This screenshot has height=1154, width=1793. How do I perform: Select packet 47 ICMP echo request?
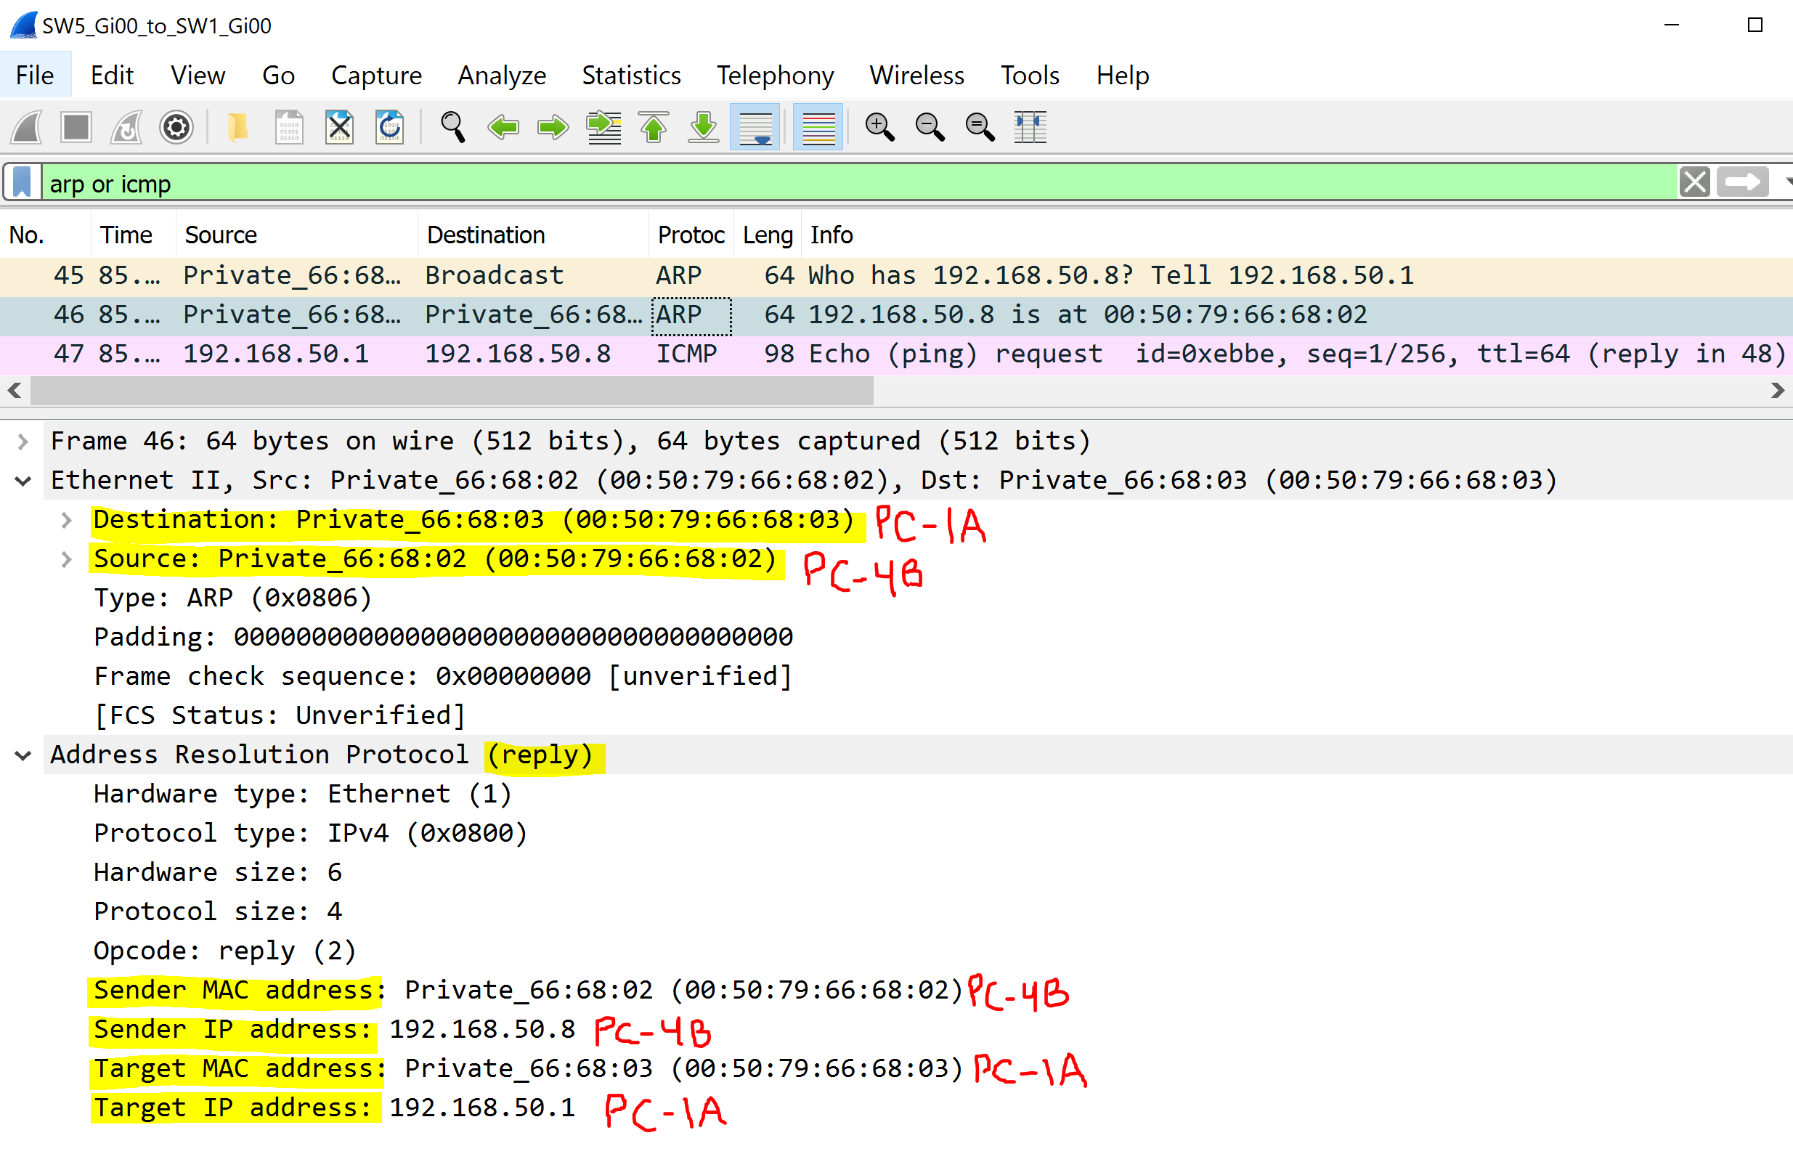pyautogui.click(x=896, y=354)
